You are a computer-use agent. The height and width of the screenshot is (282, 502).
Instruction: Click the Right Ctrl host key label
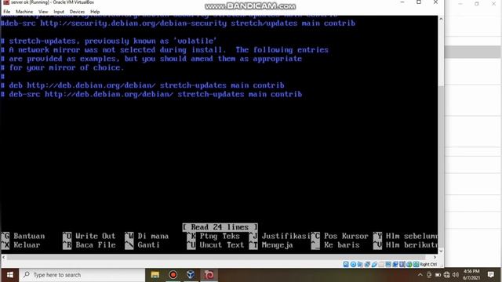click(428, 265)
